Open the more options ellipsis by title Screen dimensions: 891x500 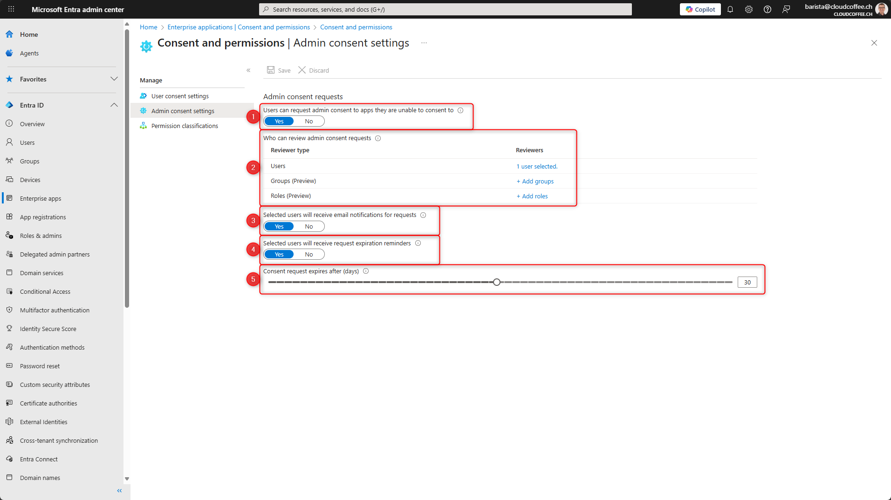tap(424, 43)
